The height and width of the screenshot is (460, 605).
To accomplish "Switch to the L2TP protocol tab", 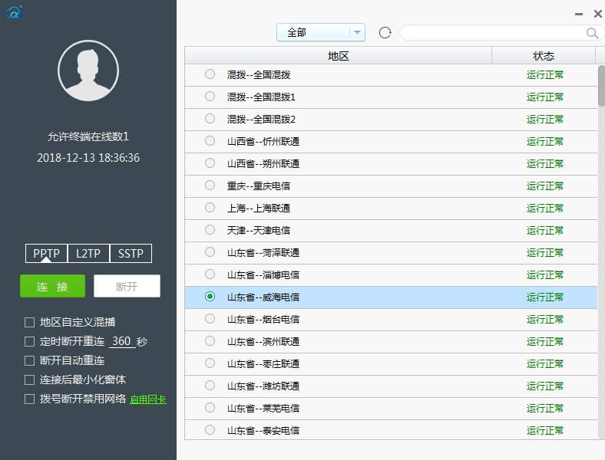I will (x=88, y=253).
